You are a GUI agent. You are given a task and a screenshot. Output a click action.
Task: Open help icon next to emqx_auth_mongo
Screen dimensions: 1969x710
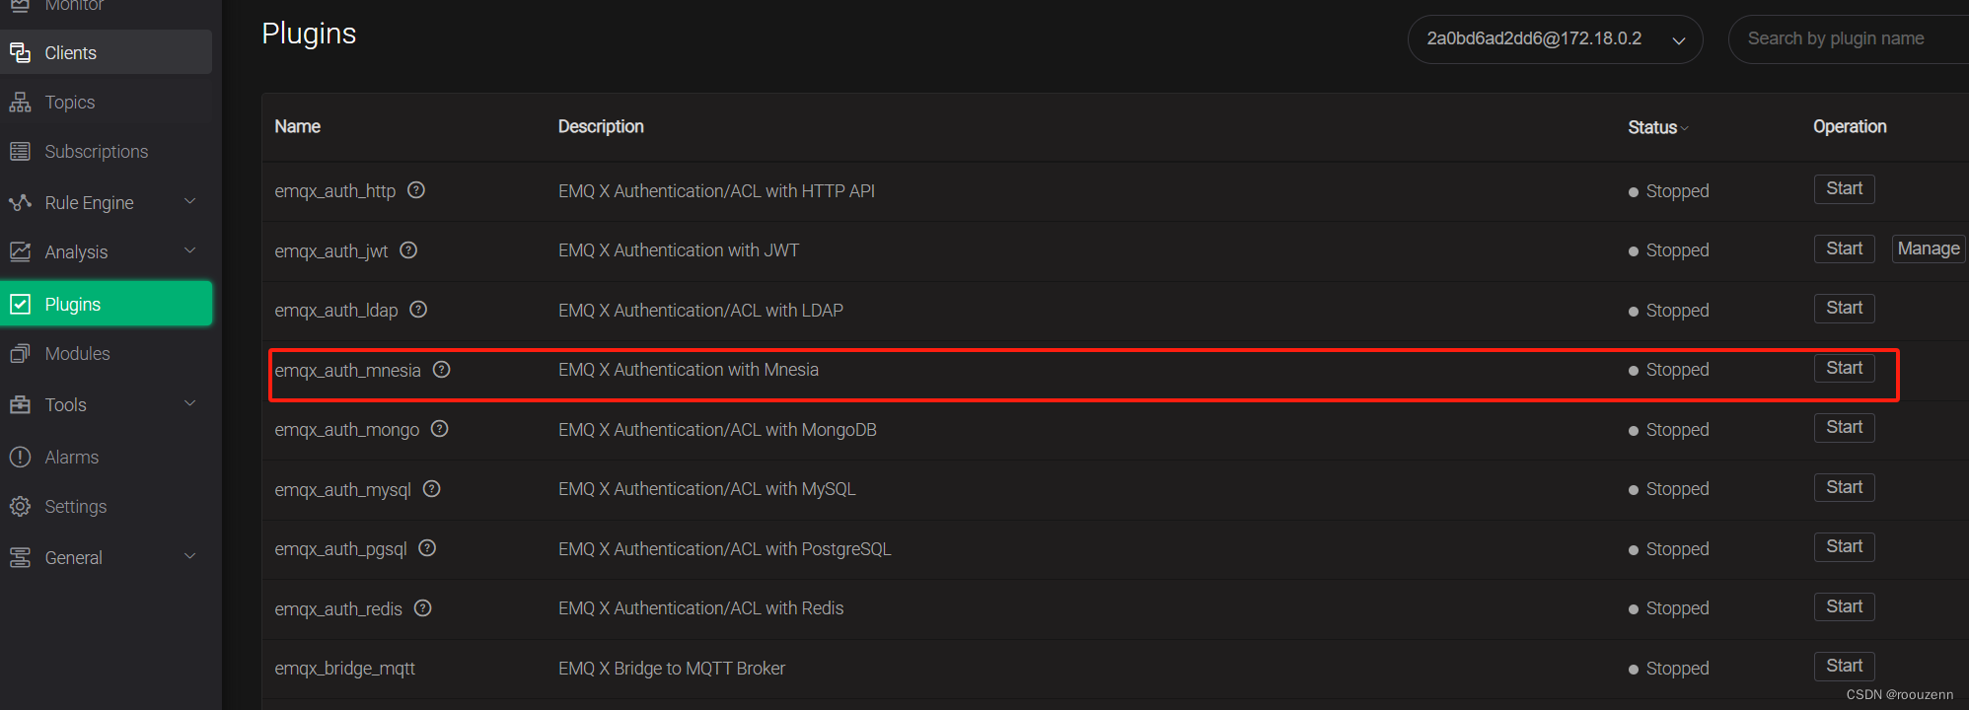[440, 429]
